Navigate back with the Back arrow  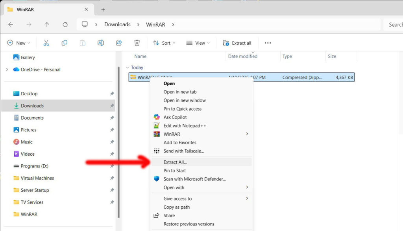(11, 25)
